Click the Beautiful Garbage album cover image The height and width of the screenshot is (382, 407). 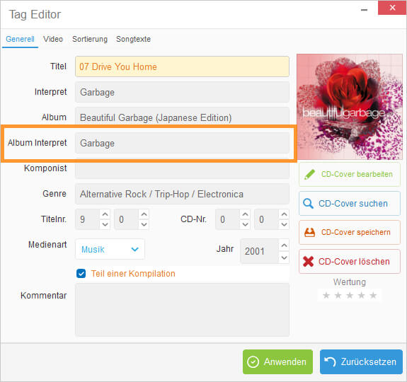pos(350,107)
